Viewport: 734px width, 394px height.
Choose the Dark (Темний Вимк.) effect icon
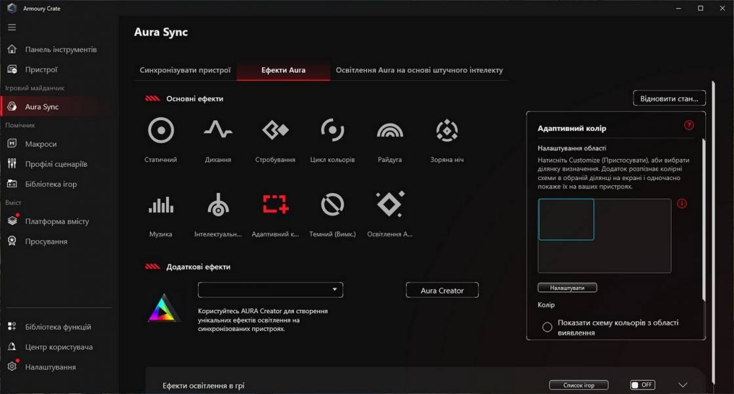click(x=332, y=204)
